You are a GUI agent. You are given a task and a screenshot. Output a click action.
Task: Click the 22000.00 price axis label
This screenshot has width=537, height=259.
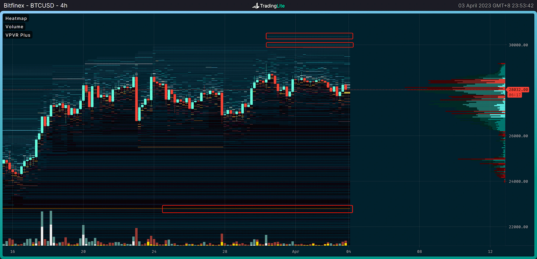518,227
